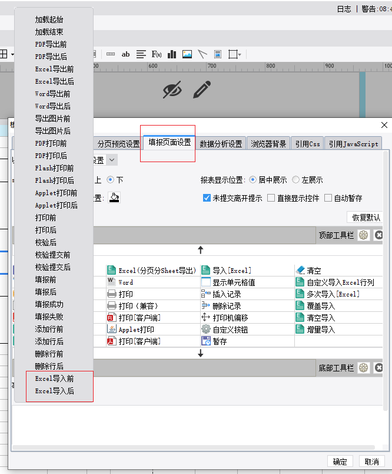Switch to 填报页面设置 tab
Image resolution: width=392 pixels, height=474 pixels.
[x=170, y=143]
